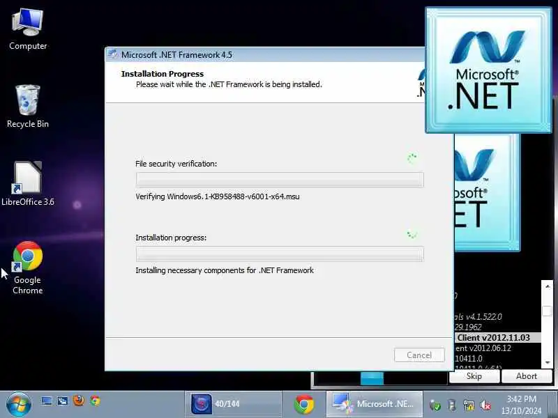
Task: Click the installer icon in the .NET title bar
Action: point(113,55)
